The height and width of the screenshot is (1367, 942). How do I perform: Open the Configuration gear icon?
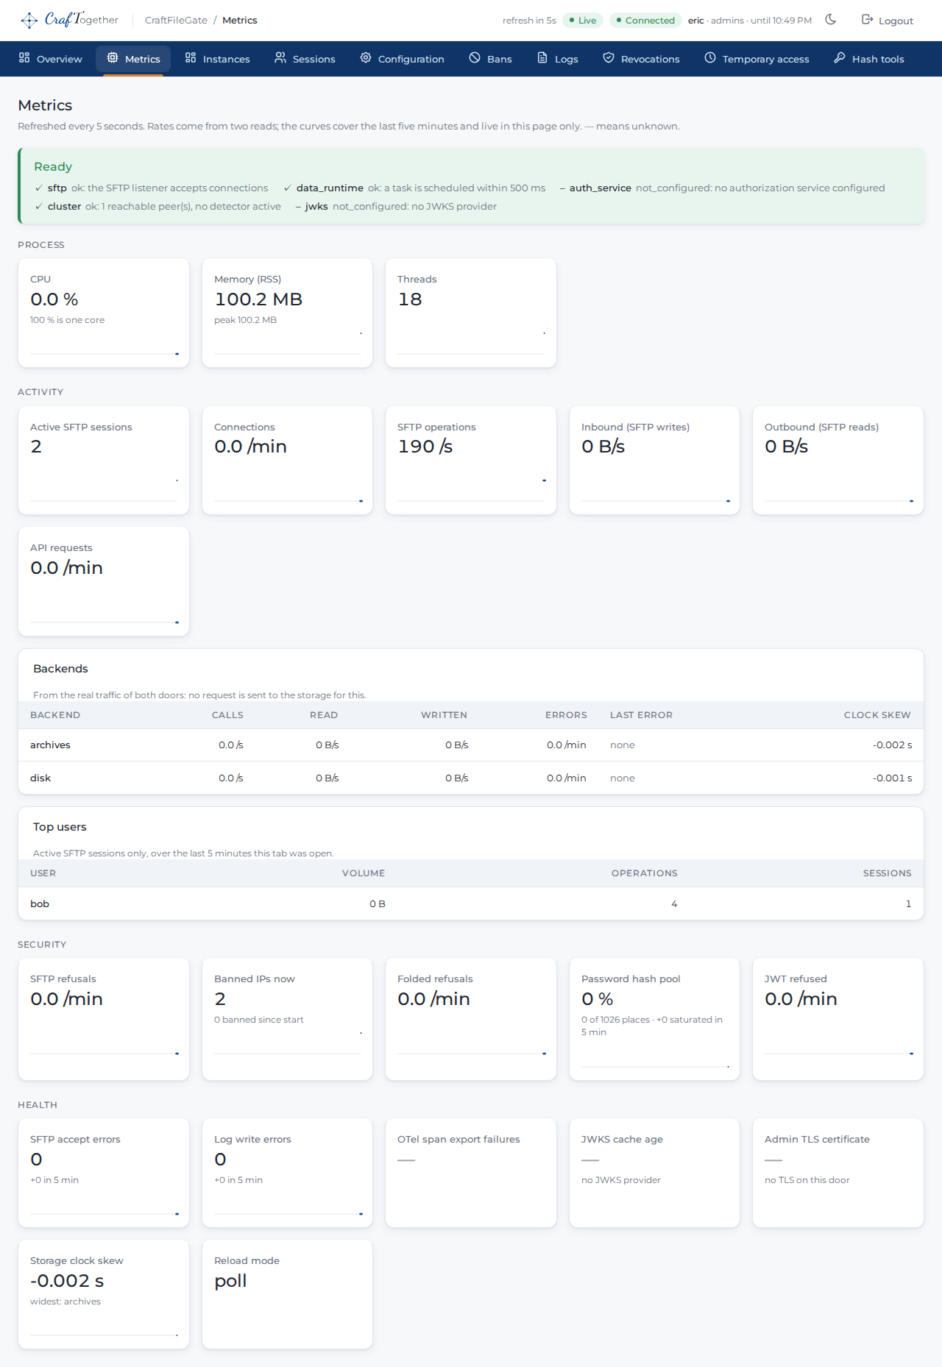366,58
